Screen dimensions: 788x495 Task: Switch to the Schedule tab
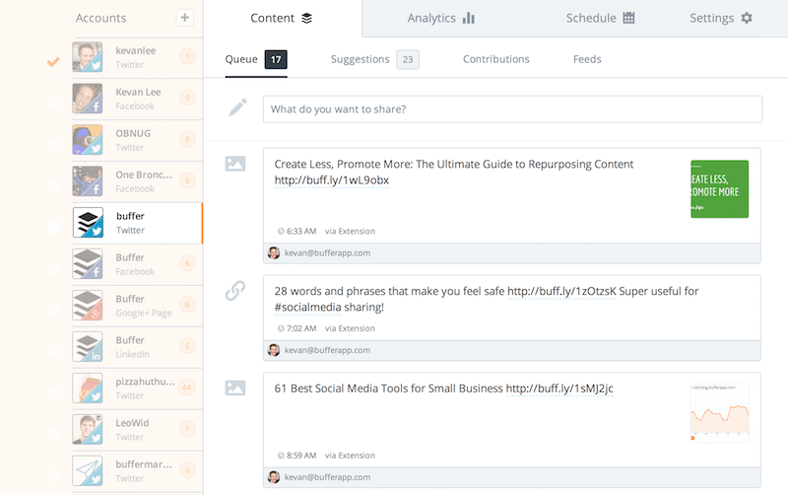pyautogui.click(x=600, y=18)
